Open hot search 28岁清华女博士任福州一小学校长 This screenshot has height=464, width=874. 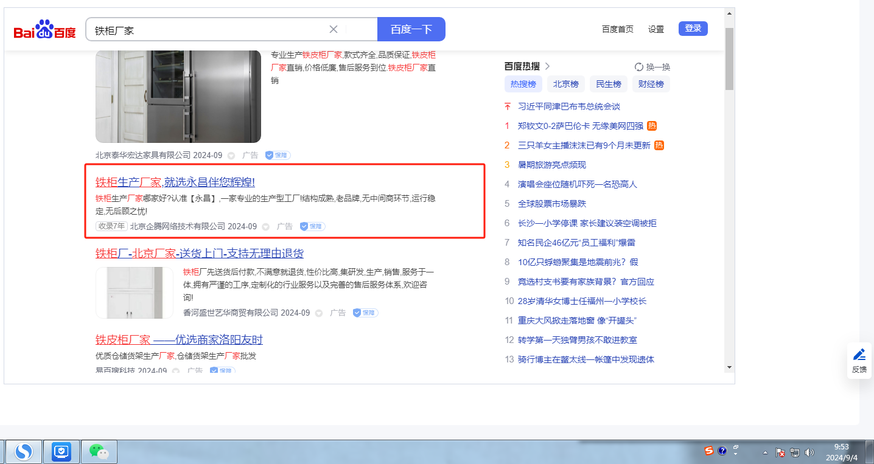[582, 301]
